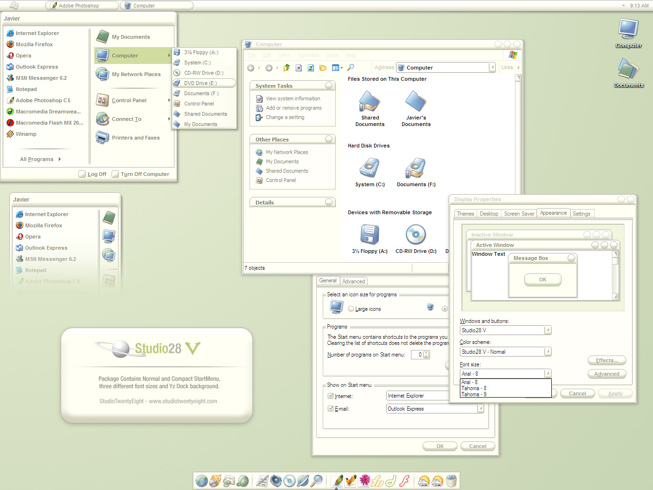This screenshot has height=490, width=653.
Task: Switch to the Advanced tab
Action: 354,281
